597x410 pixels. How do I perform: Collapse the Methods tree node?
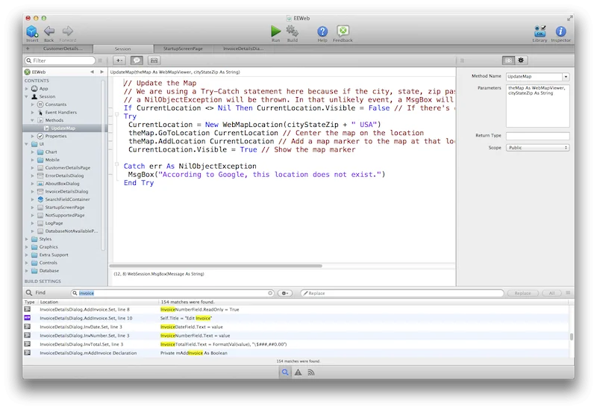click(32, 120)
